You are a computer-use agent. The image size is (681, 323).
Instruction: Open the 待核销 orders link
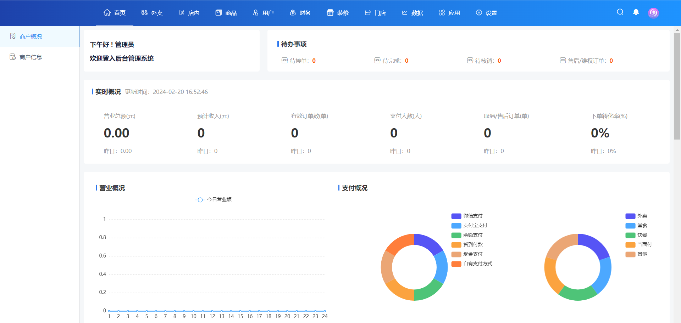coord(484,61)
